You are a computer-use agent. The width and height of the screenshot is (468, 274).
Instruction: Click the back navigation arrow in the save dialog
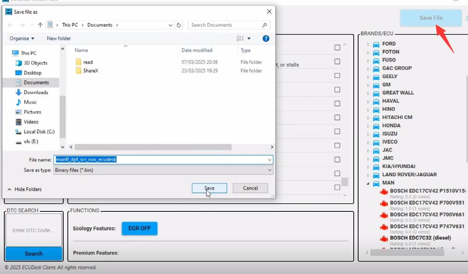[x=10, y=25]
